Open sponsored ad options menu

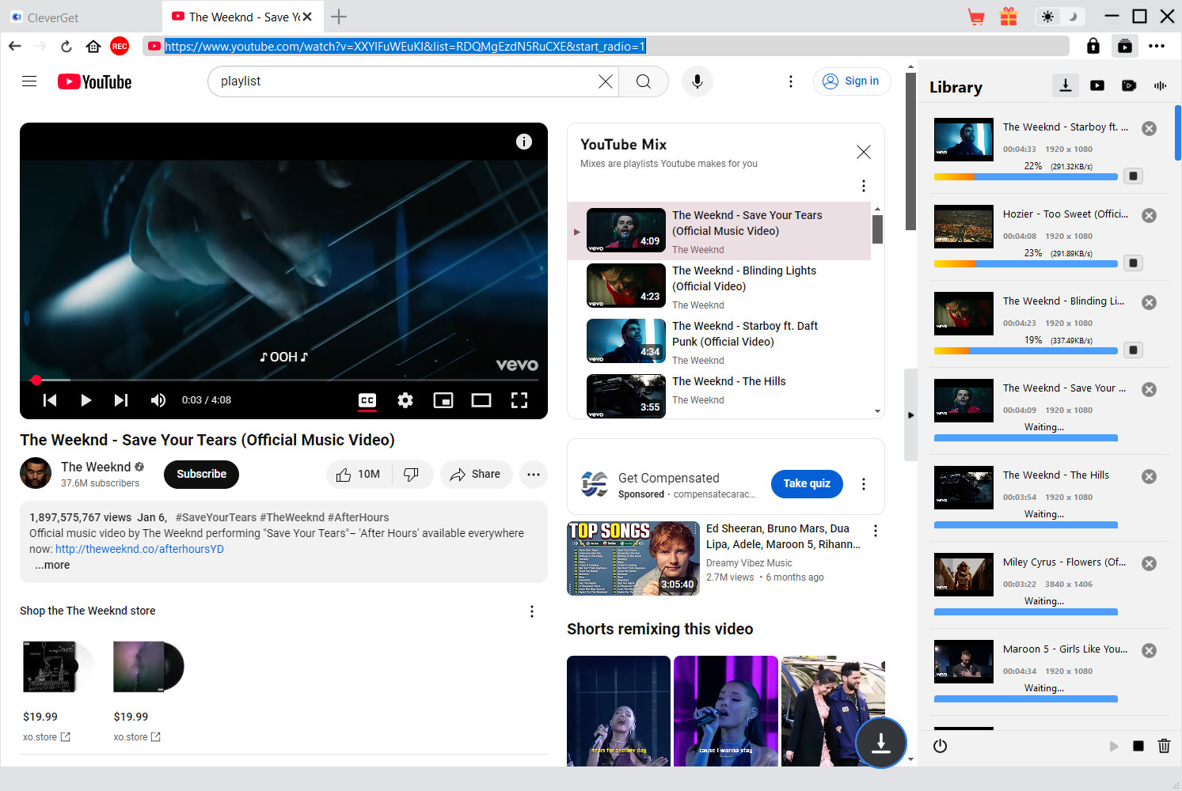(864, 484)
